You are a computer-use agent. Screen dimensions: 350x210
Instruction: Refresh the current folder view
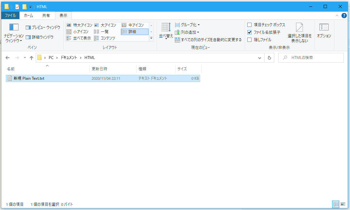point(269,58)
